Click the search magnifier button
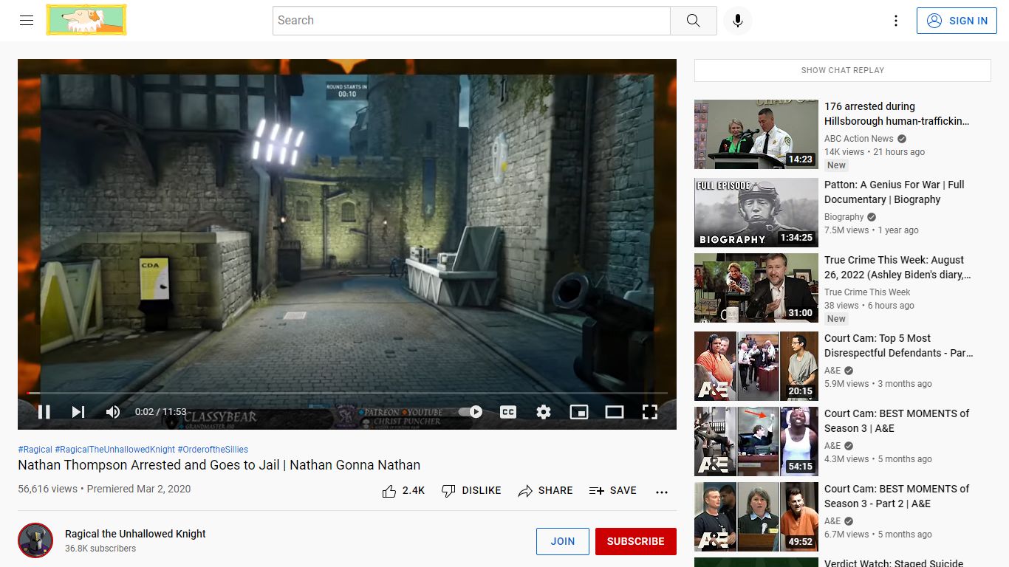This screenshot has height=567, width=1009. [693, 21]
